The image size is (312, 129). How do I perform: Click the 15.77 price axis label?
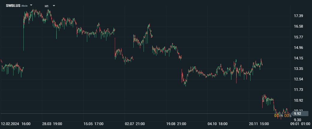coord(298,37)
